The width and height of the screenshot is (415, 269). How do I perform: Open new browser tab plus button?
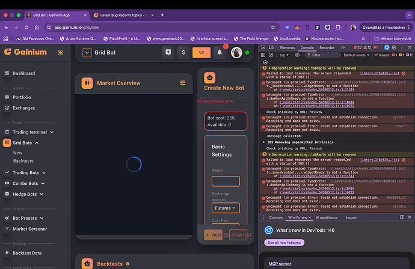pyautogui.click(x=162, y=15)
